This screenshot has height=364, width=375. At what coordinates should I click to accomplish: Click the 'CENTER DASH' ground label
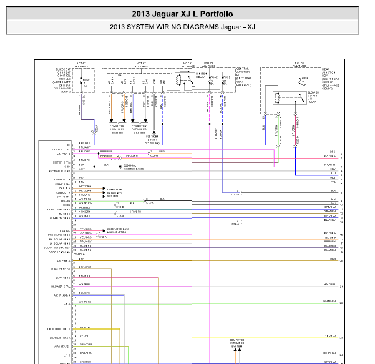134,169
